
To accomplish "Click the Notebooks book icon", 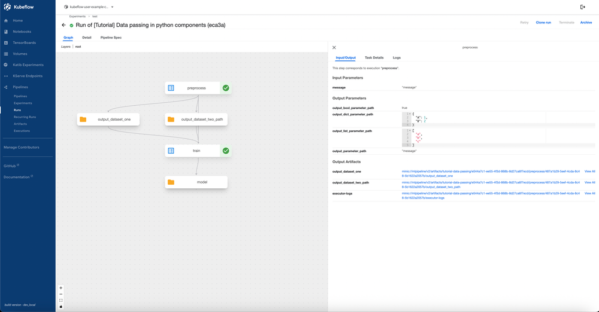I will [x=6, y=32].
